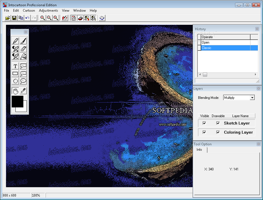The image size is (263, 200).
Task: Open the Cartoon menu
Action: click(x=29, y=11)
